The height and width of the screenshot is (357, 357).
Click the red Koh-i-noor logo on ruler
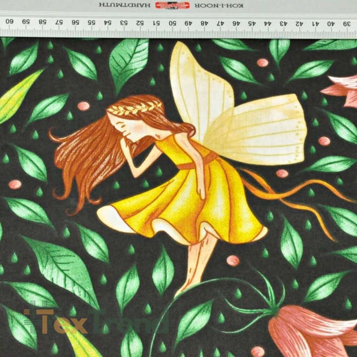173,5
